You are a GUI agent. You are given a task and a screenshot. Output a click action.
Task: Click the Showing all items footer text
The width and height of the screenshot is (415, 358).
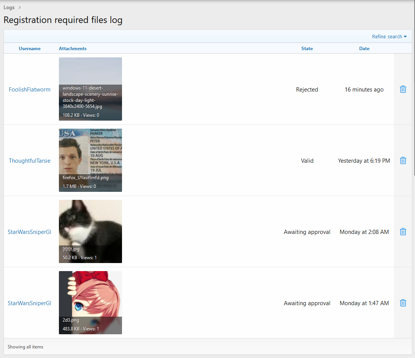click(x=25, y=347)
